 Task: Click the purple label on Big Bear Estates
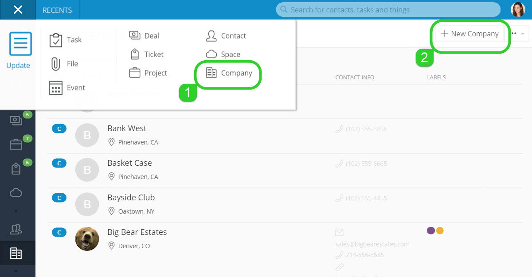(430, 230)
